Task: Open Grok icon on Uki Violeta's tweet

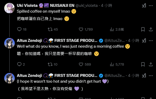Action: [x=144, y=6]
